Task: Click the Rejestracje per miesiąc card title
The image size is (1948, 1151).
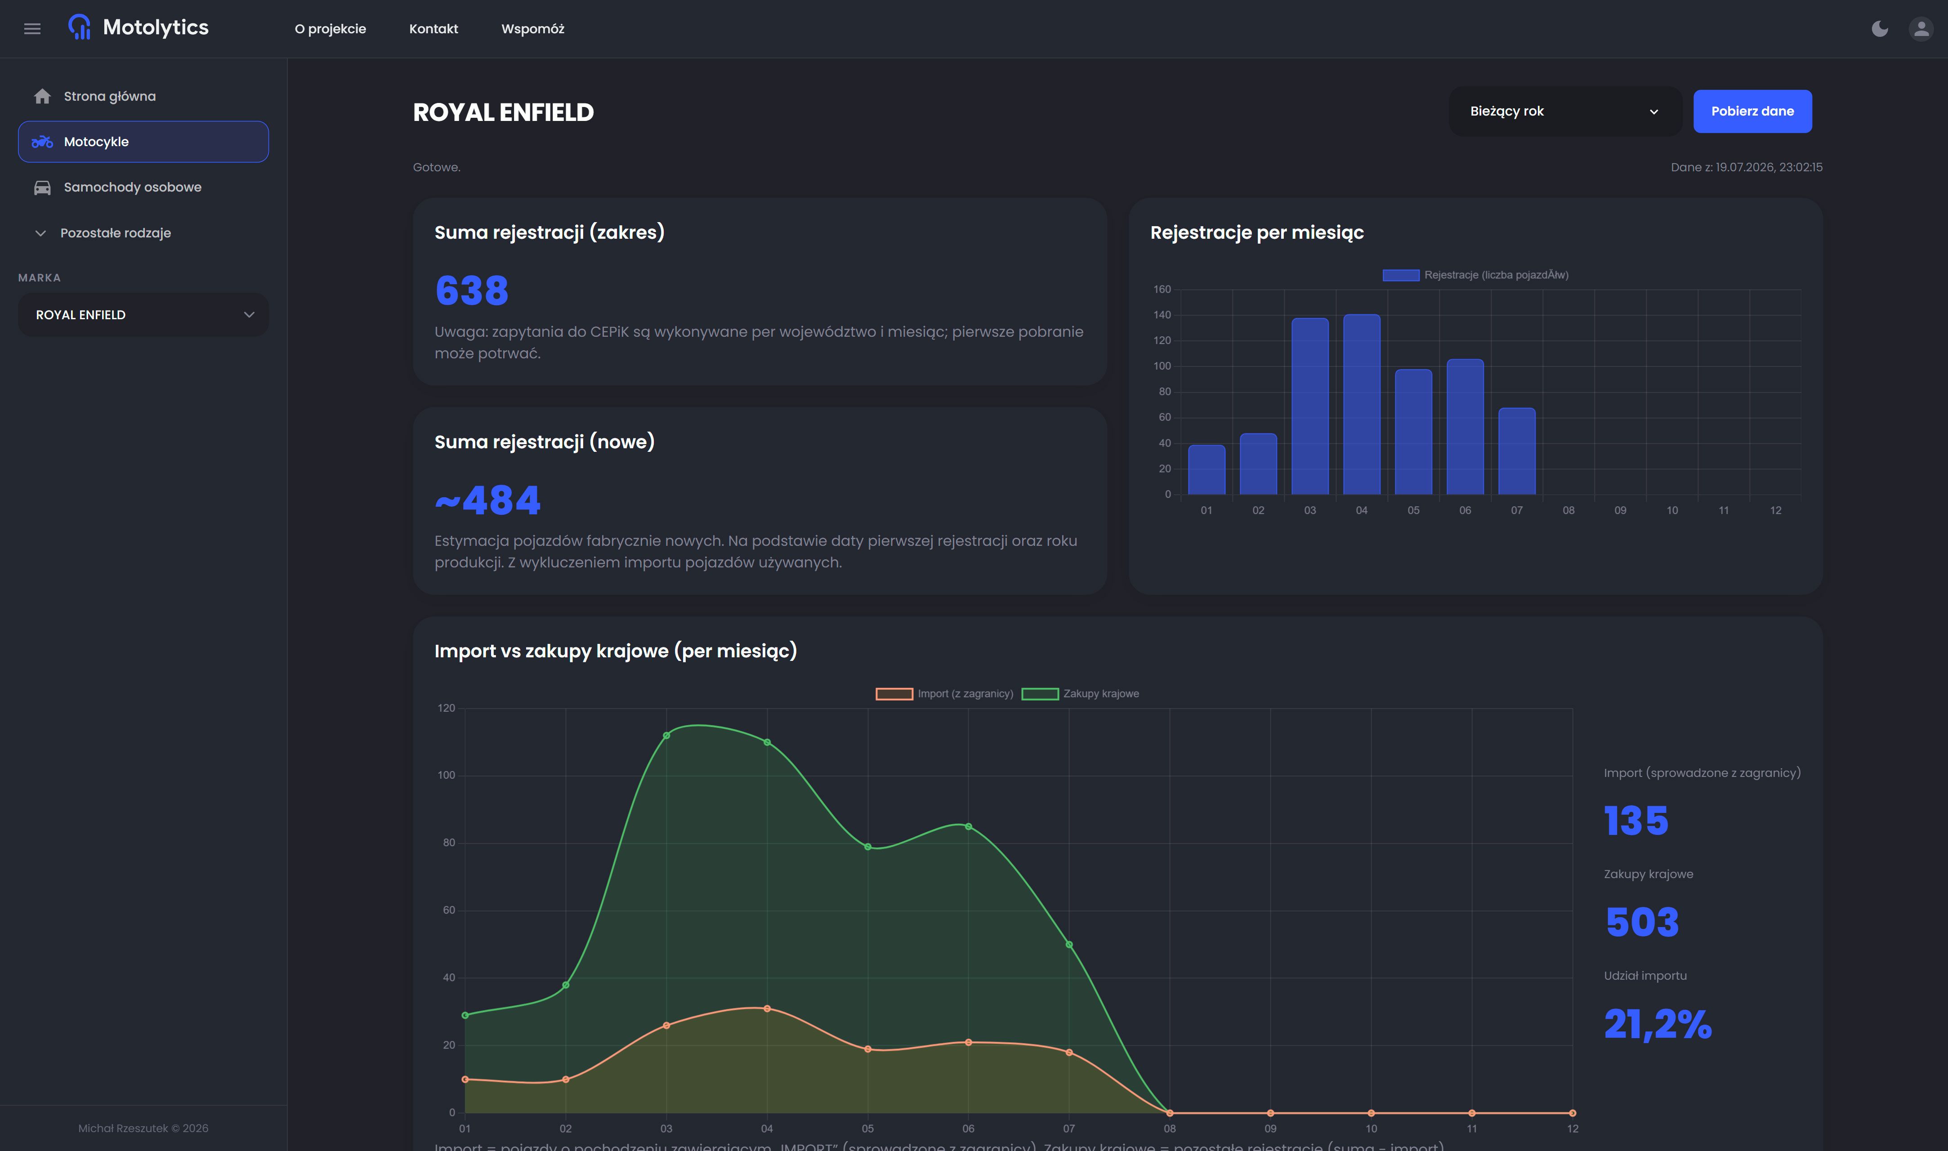Action: (1257, 233)
